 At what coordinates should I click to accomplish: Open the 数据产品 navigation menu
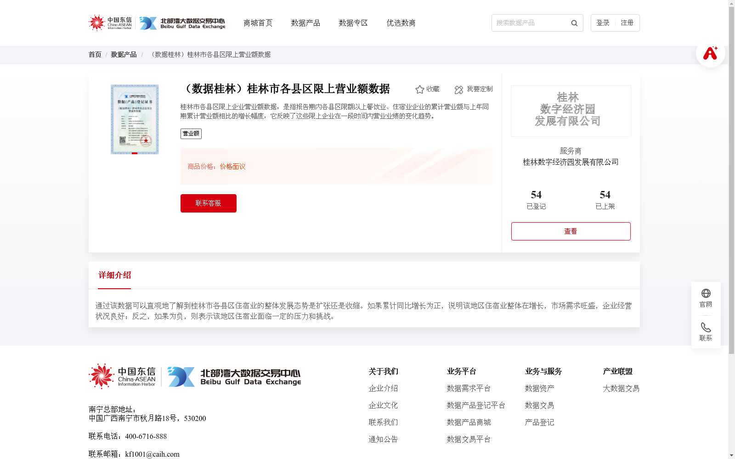click(x=305, y=22)
